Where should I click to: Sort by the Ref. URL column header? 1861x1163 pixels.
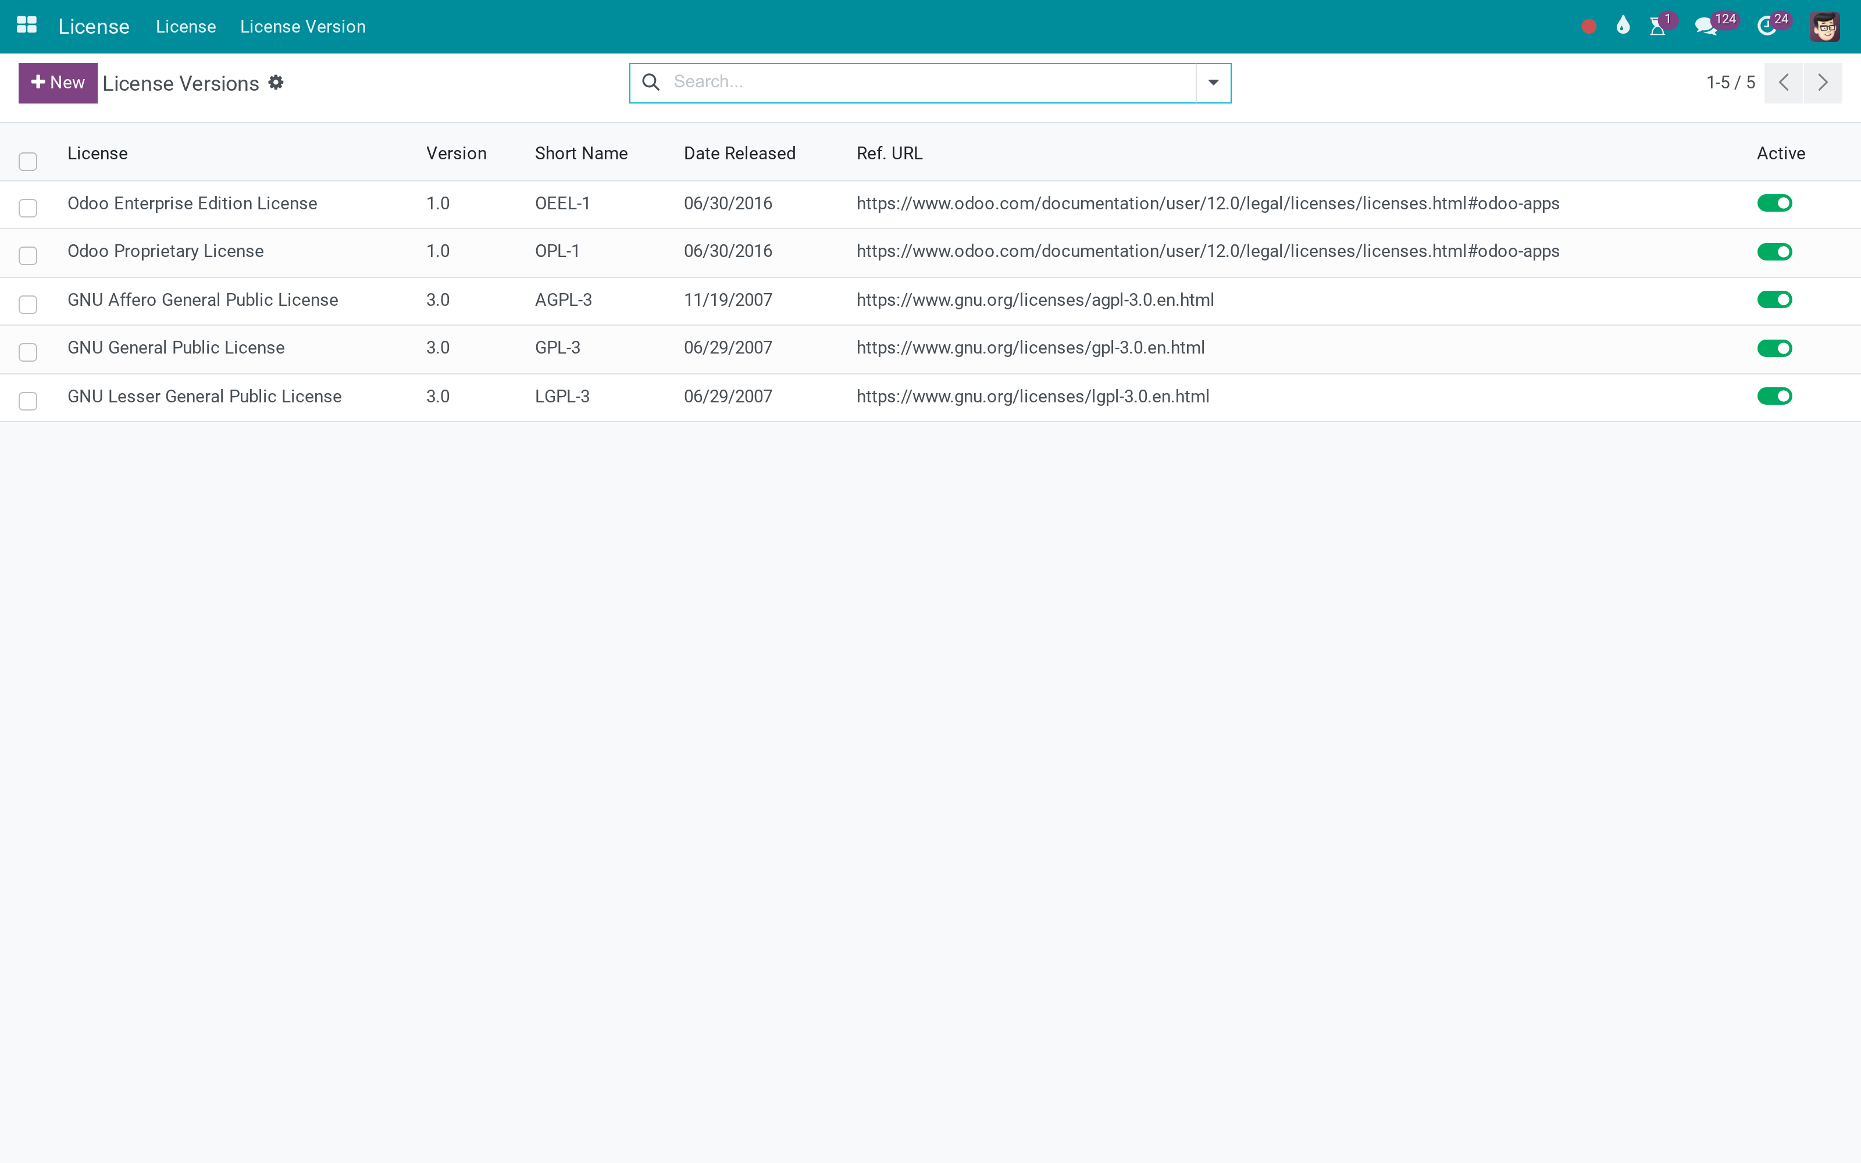(890, 153)
